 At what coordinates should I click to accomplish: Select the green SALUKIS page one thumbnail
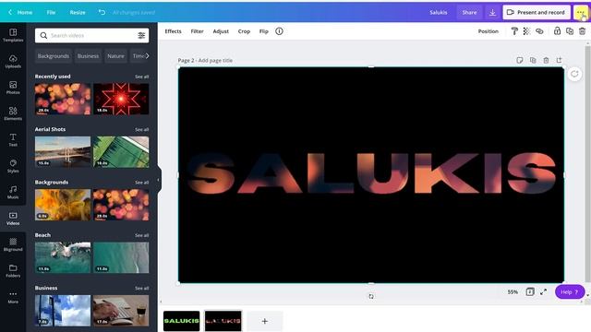pyautogui.click(x=181, y=321)
